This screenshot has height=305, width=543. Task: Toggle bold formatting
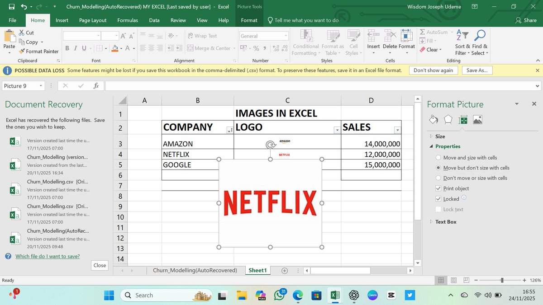coord(67,47)
